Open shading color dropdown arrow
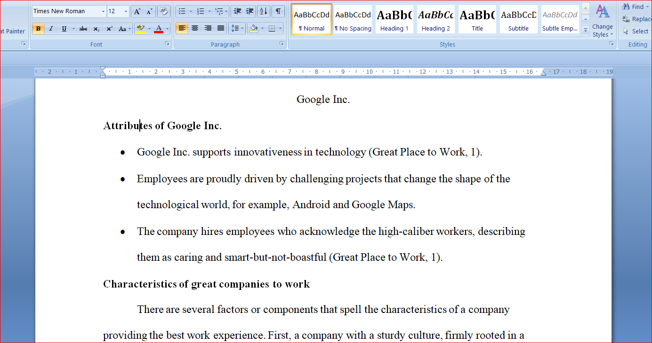Image resolution: width=652 pixels, height=343 pixels. (x=262, y=29)
